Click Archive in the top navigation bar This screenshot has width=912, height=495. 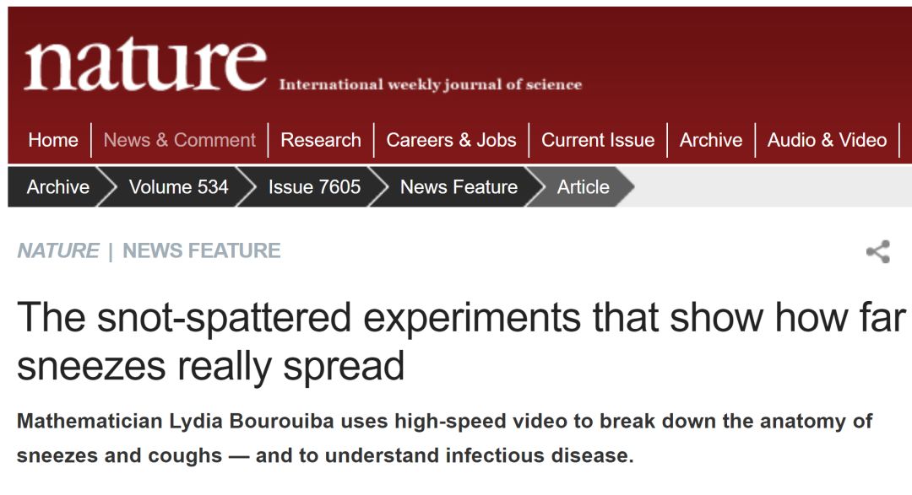click(711, 140)
